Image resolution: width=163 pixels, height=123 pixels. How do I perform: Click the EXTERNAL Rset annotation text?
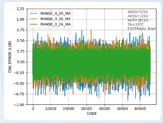[x=142, y=29]
